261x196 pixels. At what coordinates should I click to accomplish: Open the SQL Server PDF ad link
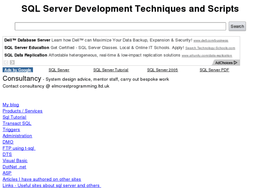click(214, 70)
